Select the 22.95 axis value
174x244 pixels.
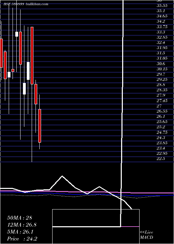click(162, 153)
